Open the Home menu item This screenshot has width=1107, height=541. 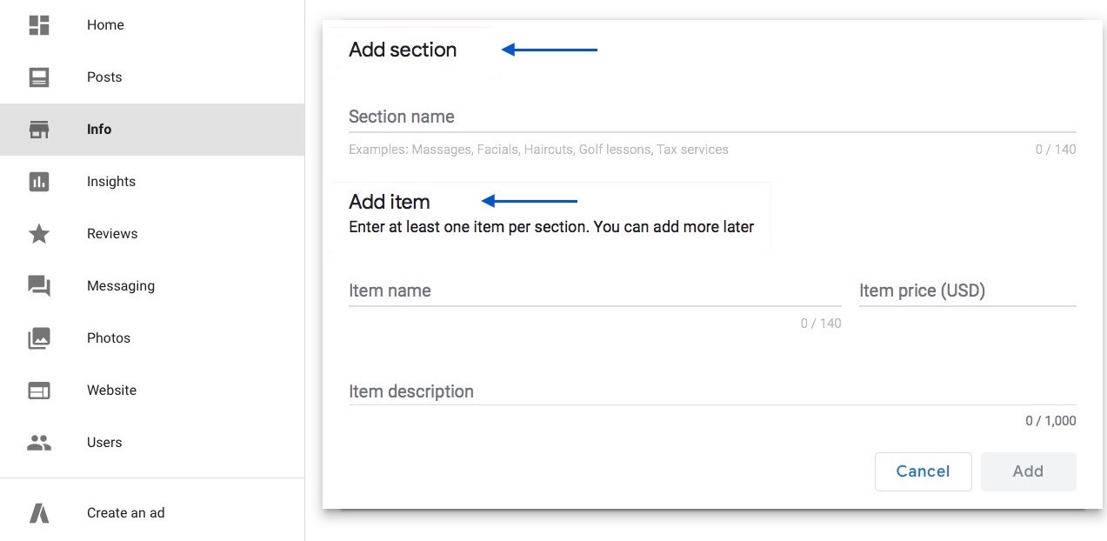(152, 25)
